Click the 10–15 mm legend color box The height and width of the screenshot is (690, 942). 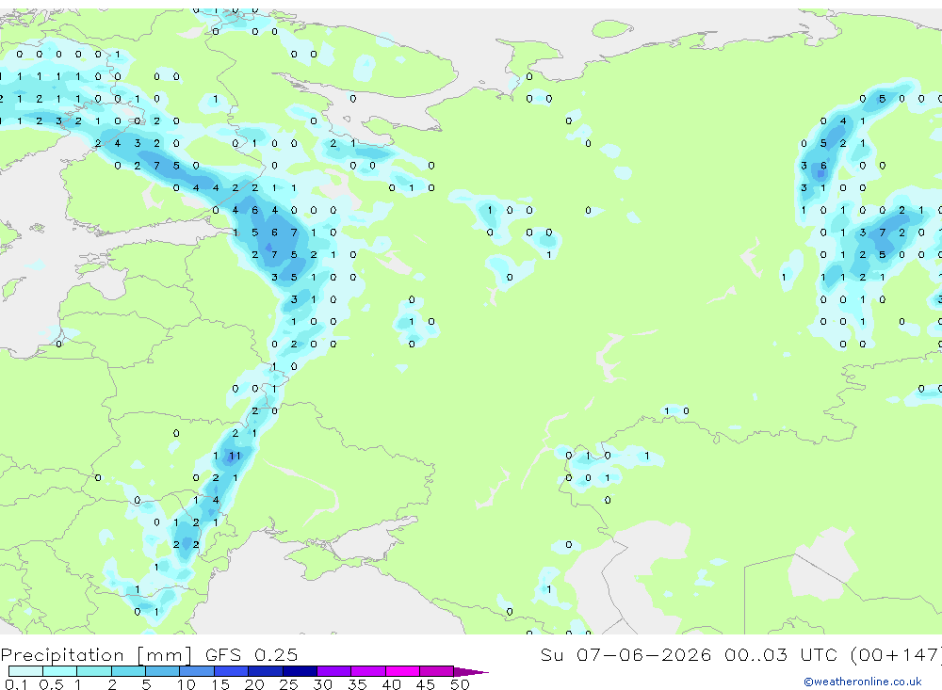pyautogui.click(x=197, y=671)
